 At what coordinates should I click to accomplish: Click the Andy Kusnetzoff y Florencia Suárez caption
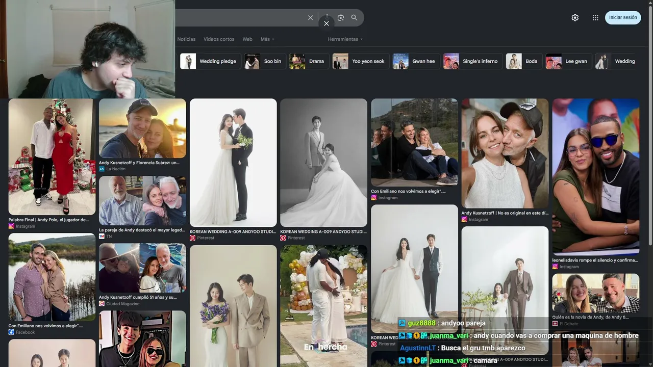point(139,163)
